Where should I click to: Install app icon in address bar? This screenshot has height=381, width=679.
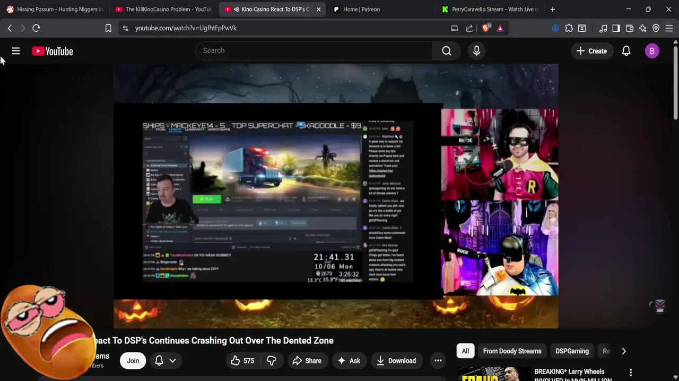pyautogui.click(x=455, y=28)
